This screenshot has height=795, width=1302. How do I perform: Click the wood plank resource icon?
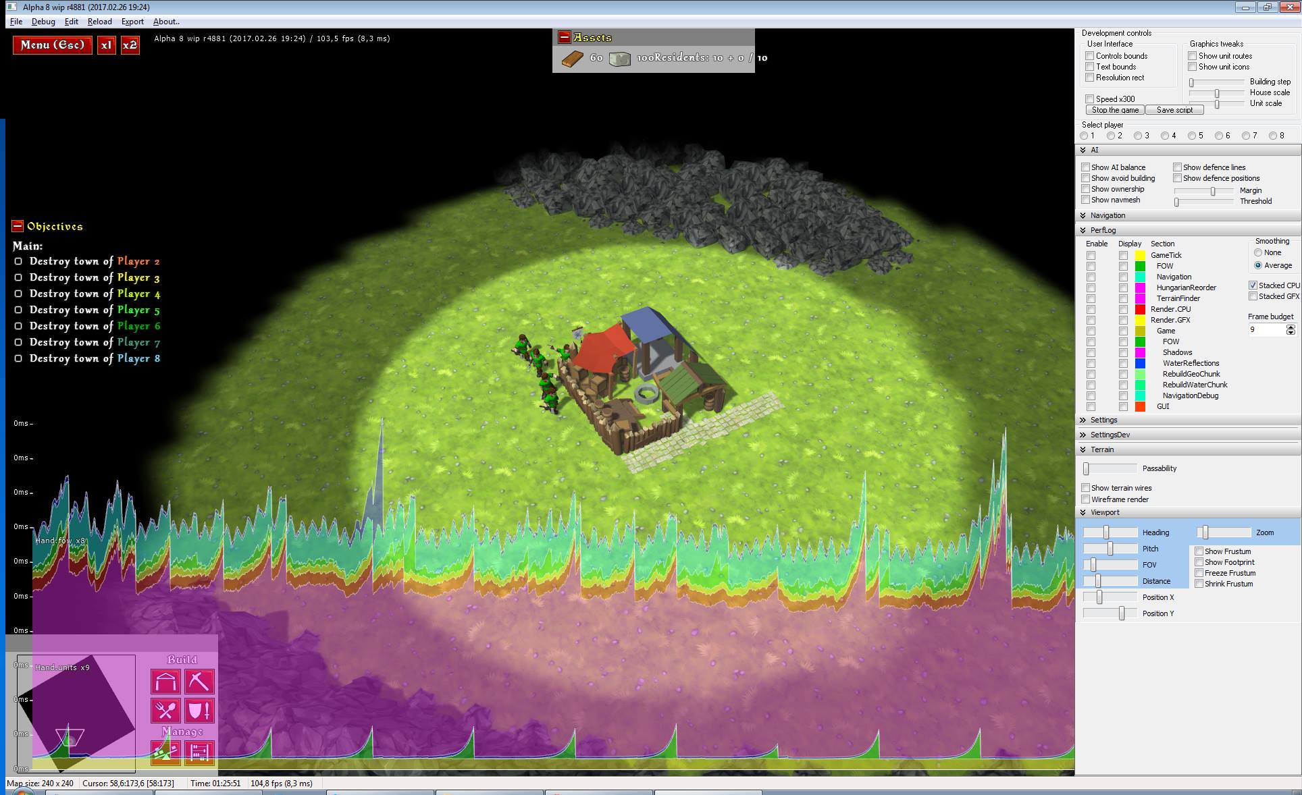(572, 59)
